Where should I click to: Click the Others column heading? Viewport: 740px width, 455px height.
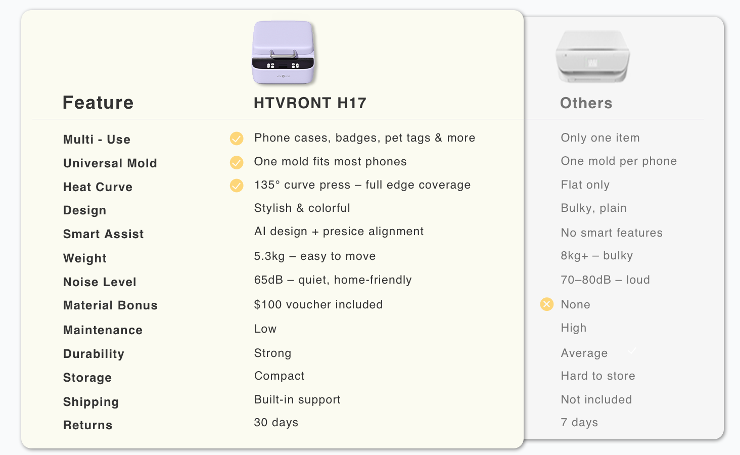click(x=586, y=103)
